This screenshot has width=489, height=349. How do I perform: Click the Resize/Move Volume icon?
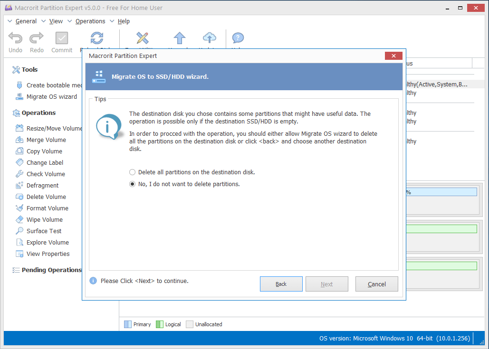(x=19, y=128)
